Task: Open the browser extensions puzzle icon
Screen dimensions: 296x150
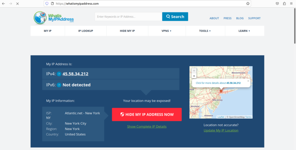Action: click(284, 3)
